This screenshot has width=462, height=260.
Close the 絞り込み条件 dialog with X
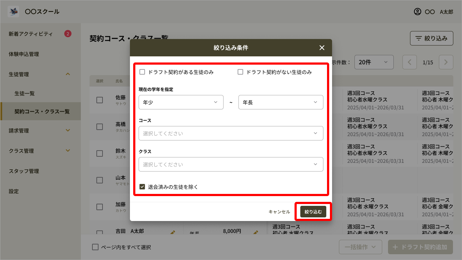pos(322,48)
